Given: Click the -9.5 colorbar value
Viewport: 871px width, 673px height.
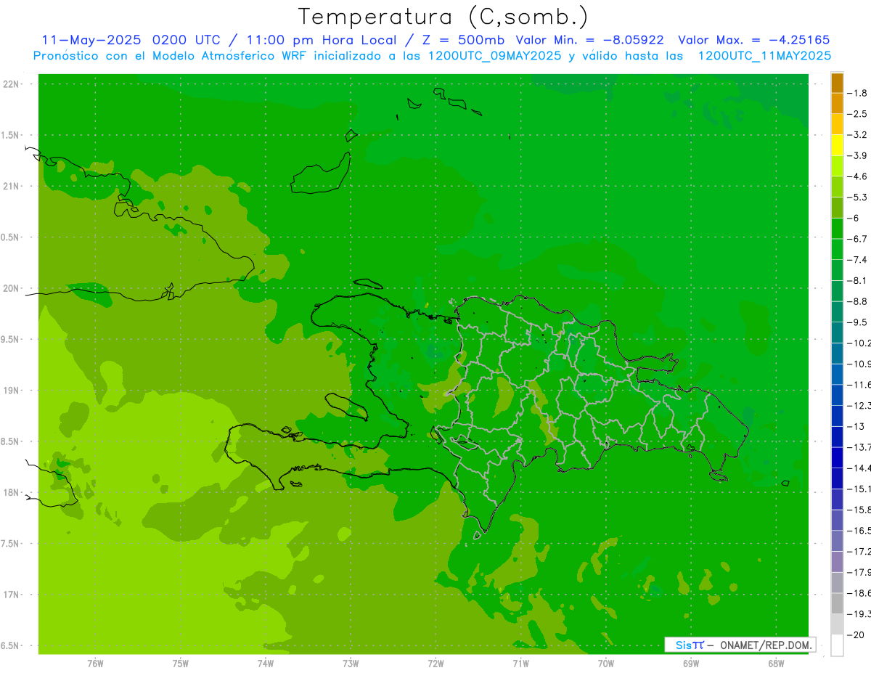Looking at the screenshot, I should (857, 322).
